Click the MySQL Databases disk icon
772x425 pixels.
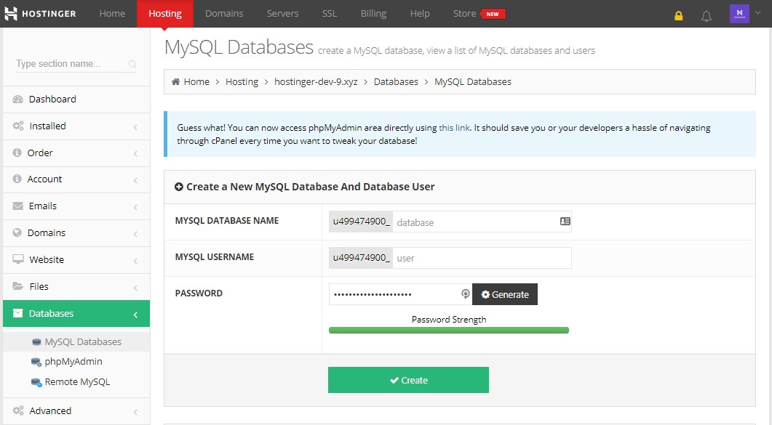[x=36, y=342]
